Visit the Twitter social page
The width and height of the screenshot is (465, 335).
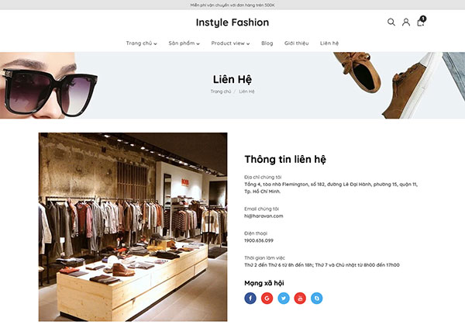coord(284,299)
